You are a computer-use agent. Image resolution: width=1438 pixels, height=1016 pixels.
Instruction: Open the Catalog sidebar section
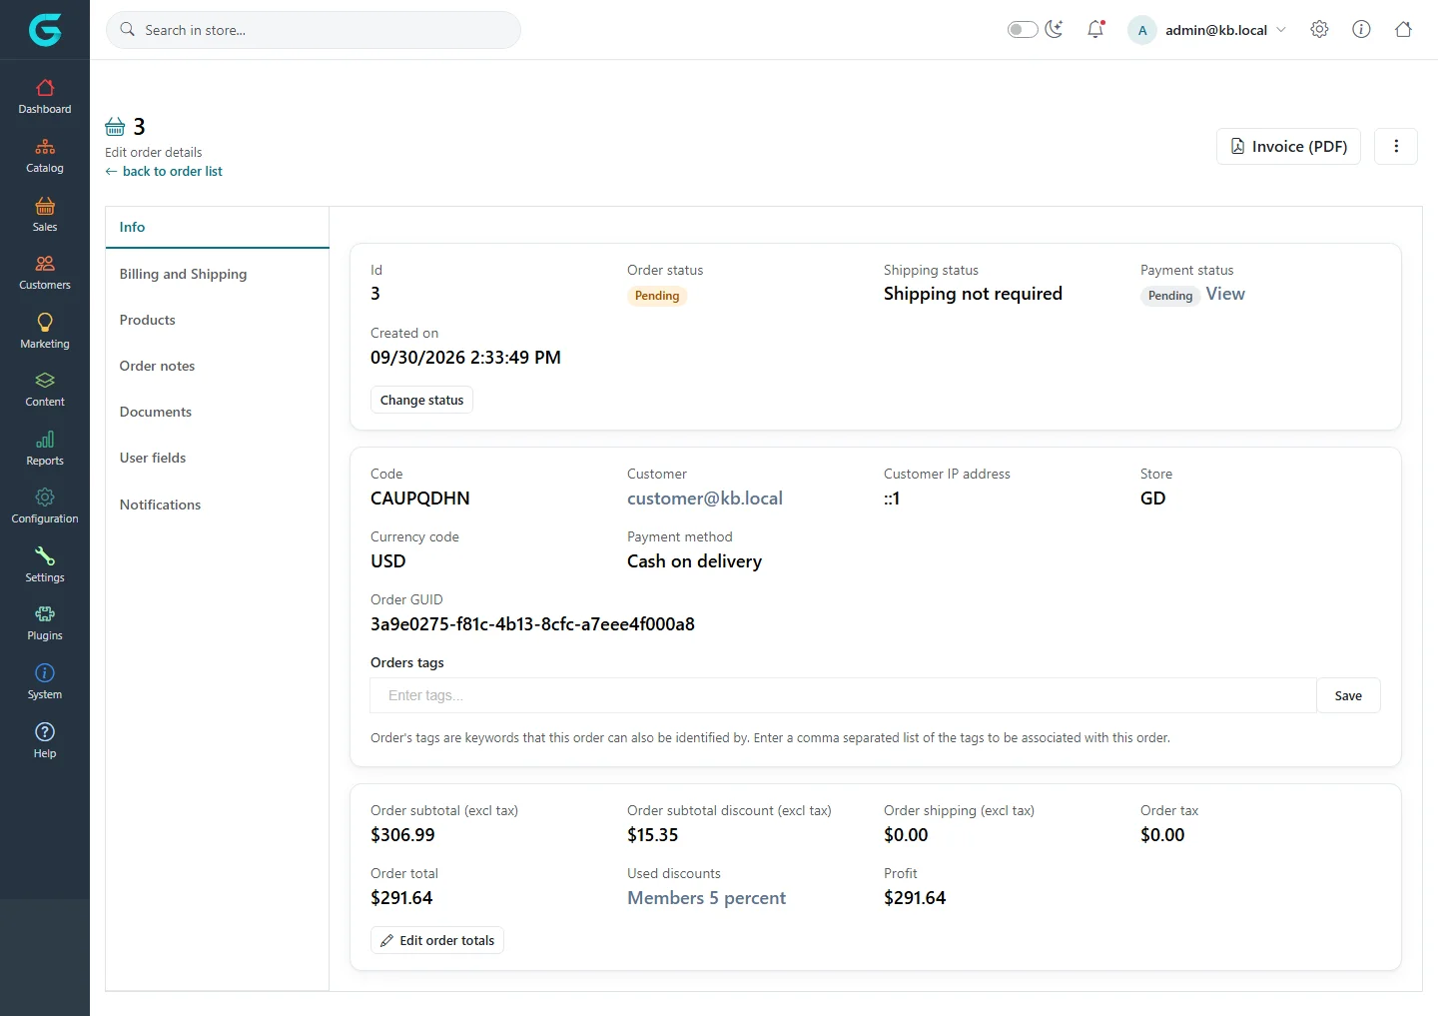coord(45,156)
